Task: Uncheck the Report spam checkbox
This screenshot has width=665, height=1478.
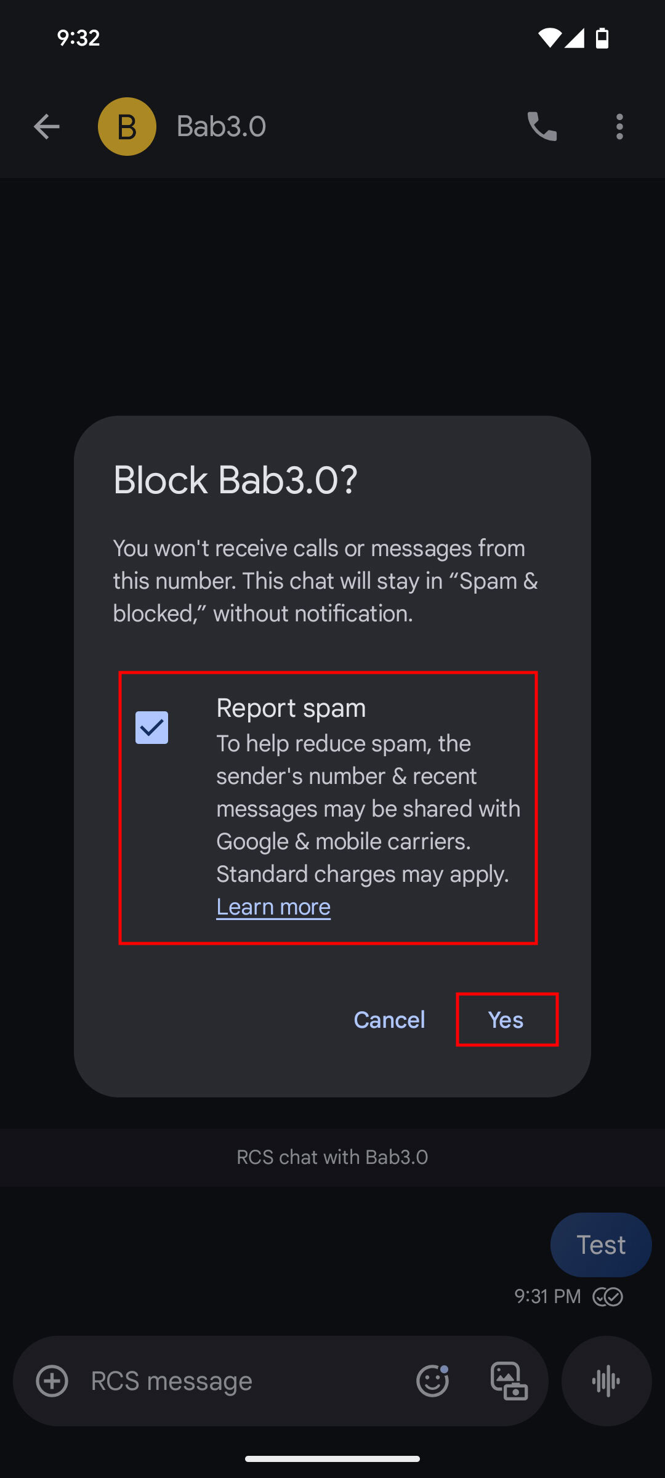Action: click(151, 727)
